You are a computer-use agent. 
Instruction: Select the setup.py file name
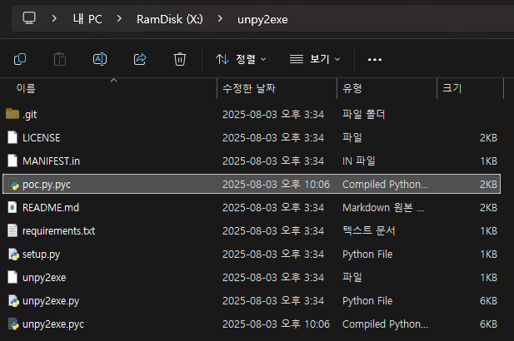(42, 255)
